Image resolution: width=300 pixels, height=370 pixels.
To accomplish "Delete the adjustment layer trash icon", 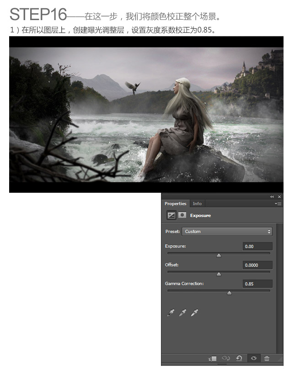I will (267, 358).
